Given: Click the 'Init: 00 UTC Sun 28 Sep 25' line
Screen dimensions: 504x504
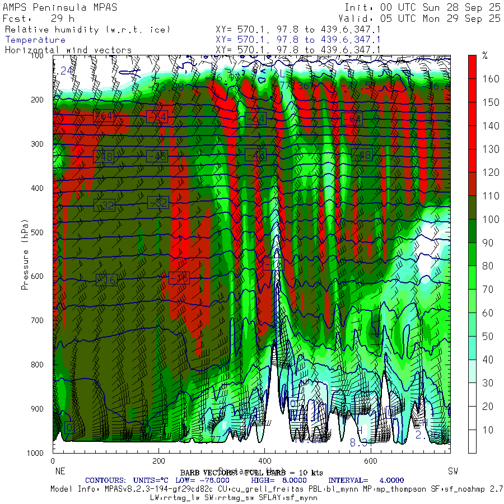Looking at the screenshot, I should (x=422, y=7).
